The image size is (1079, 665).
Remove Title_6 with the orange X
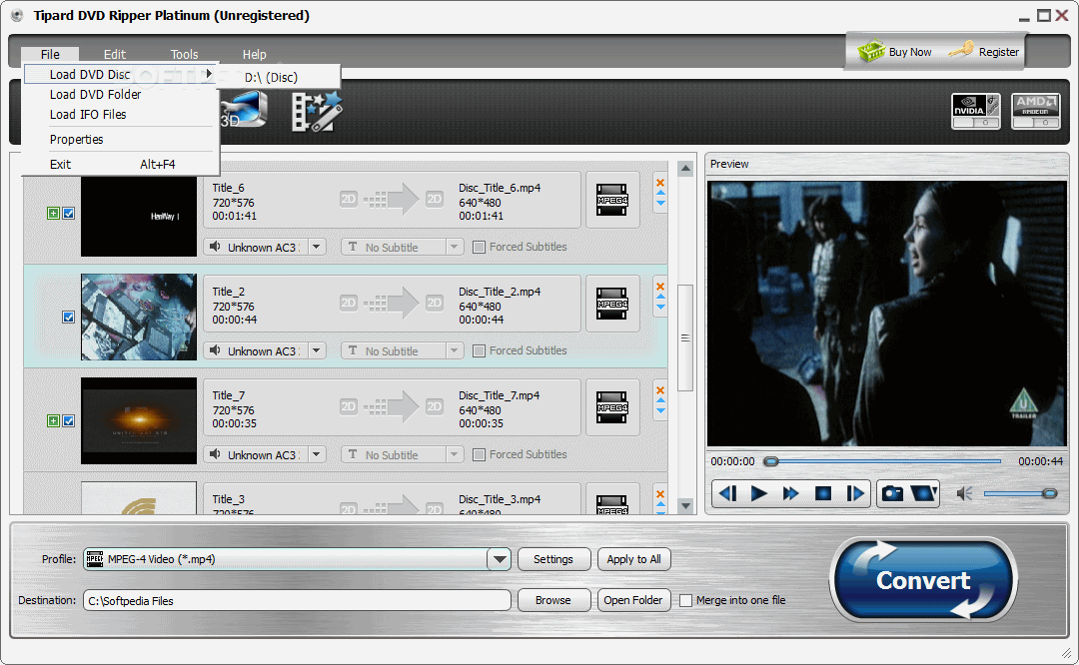[x=660, y=183]
